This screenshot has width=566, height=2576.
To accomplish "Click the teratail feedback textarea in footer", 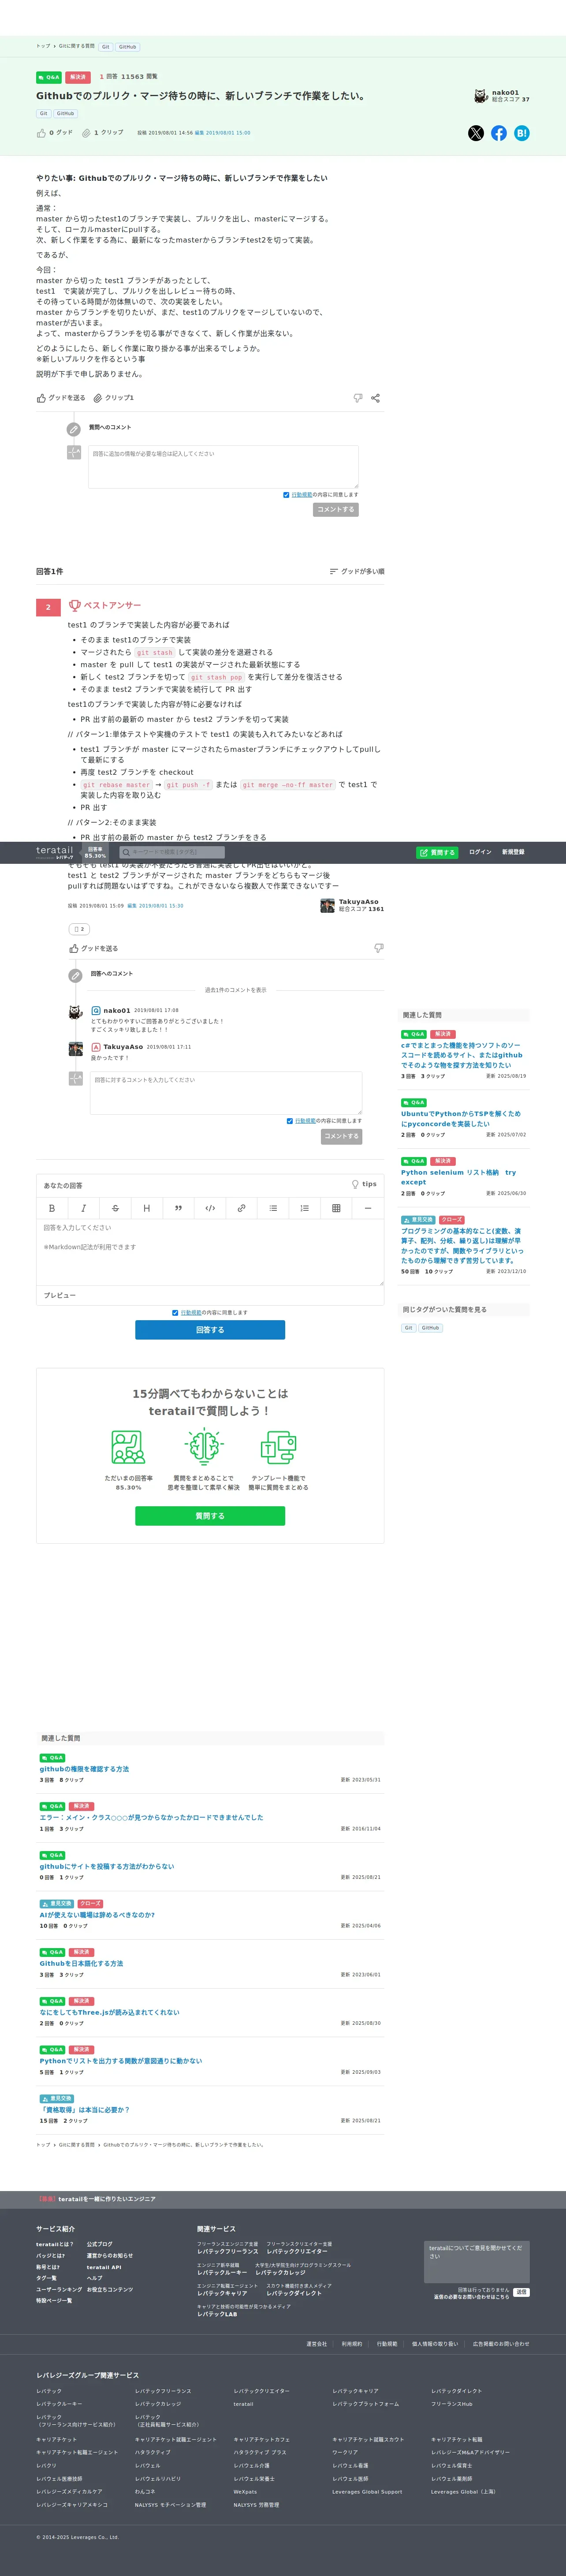I will (477, 2262).
